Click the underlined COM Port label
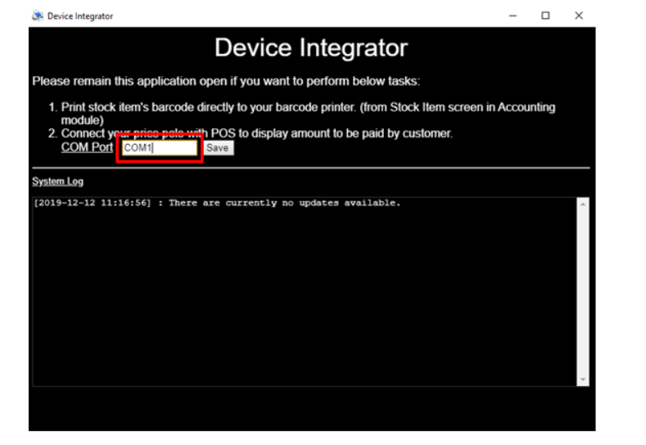This screenshot has width=646, height=445. click(x=87, y=147)
